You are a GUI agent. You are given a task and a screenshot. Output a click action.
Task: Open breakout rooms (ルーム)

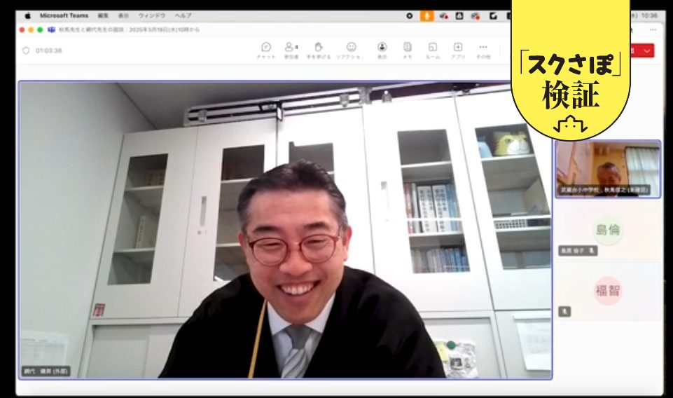pos(432,50)
